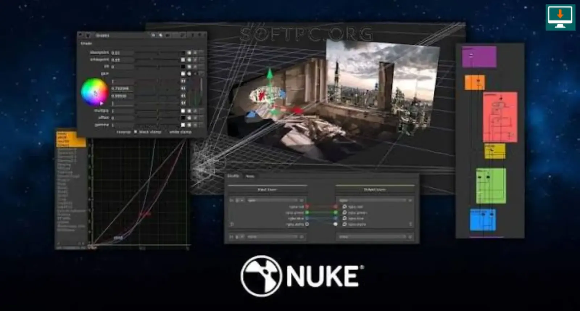Switch to the Node tab
This screenshot has width=580, height=311.
point(250,177)
